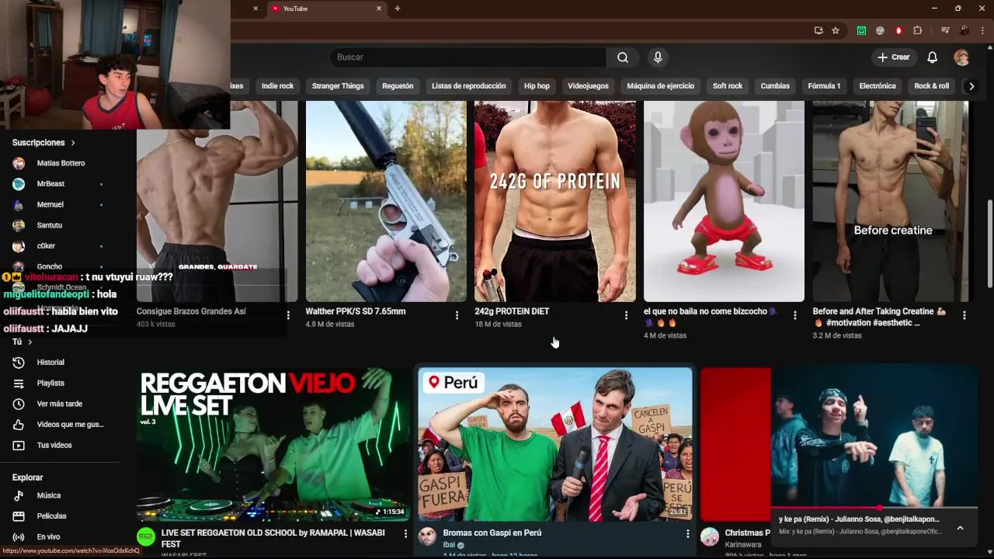Viewport: 994px width, 559px height.
Task: Expand the Tú section chevron
Action: point(30,342)
